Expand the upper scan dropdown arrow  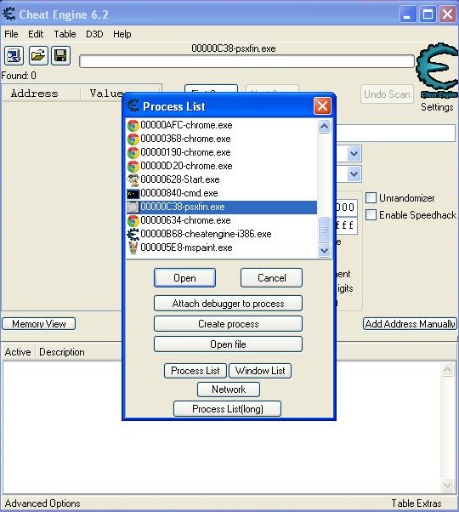(x=354, y=153)
